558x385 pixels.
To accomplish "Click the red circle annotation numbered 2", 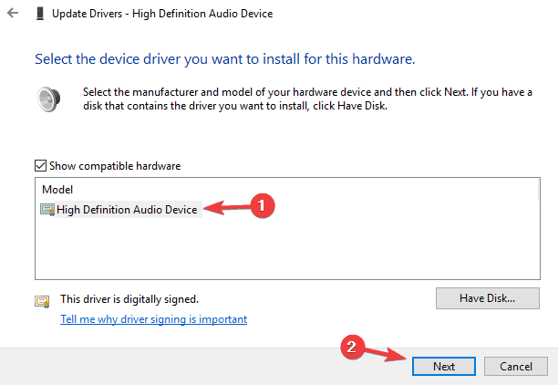I will [352, 347].
